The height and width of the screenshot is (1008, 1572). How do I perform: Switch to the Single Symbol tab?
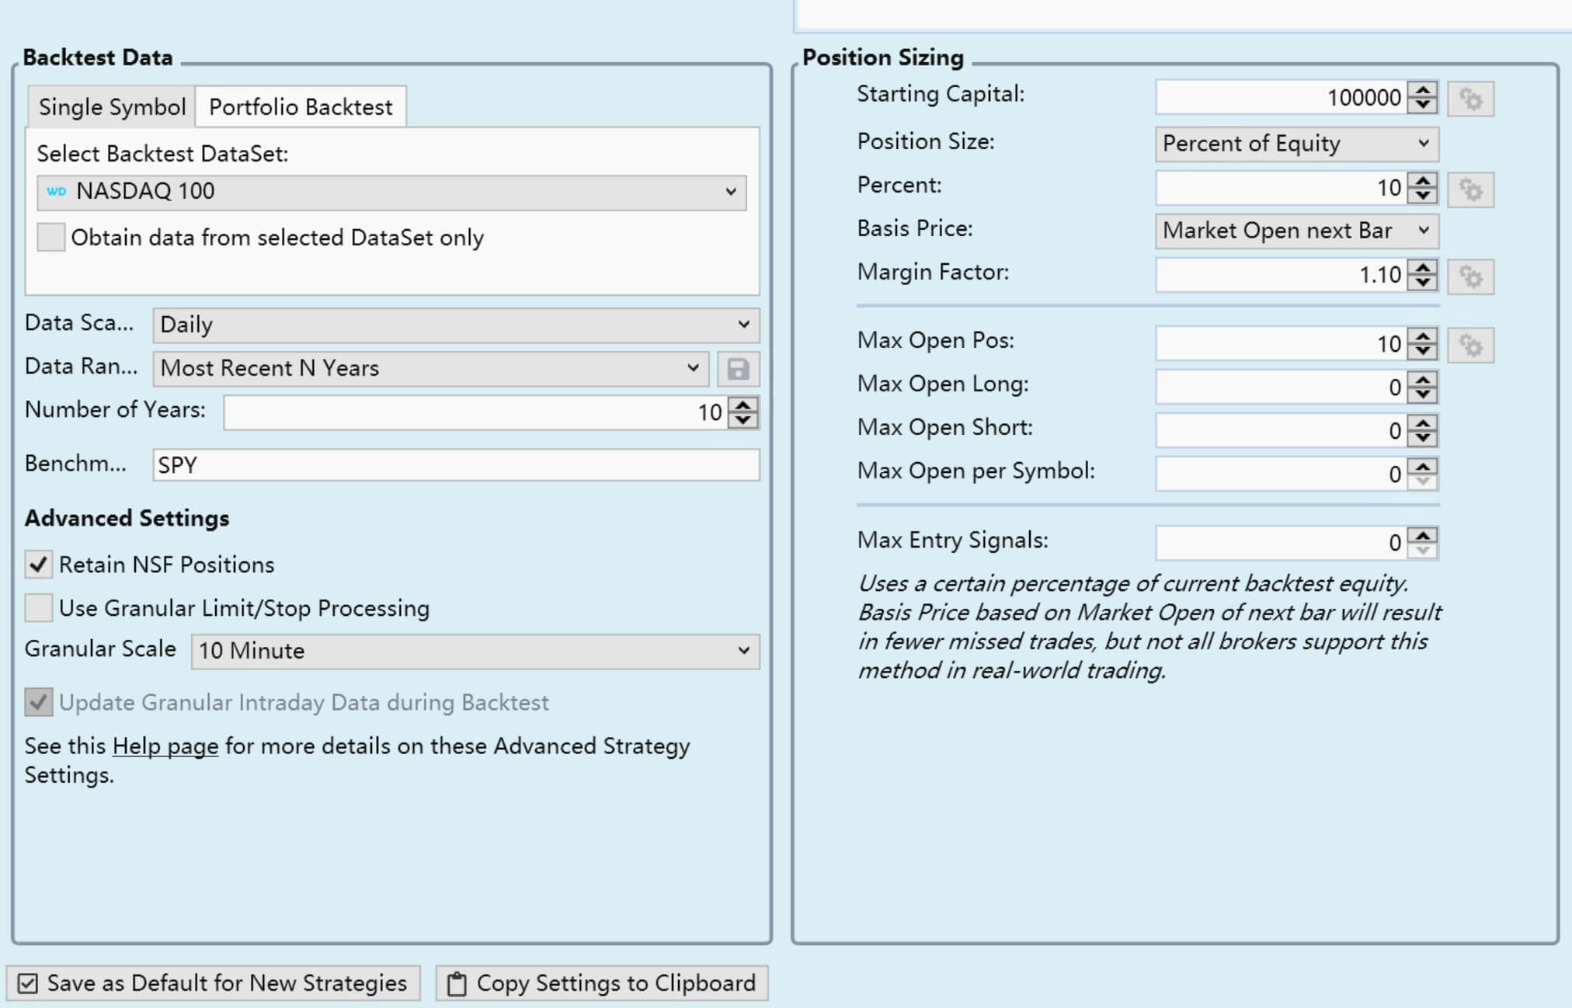tap(112, 107)
